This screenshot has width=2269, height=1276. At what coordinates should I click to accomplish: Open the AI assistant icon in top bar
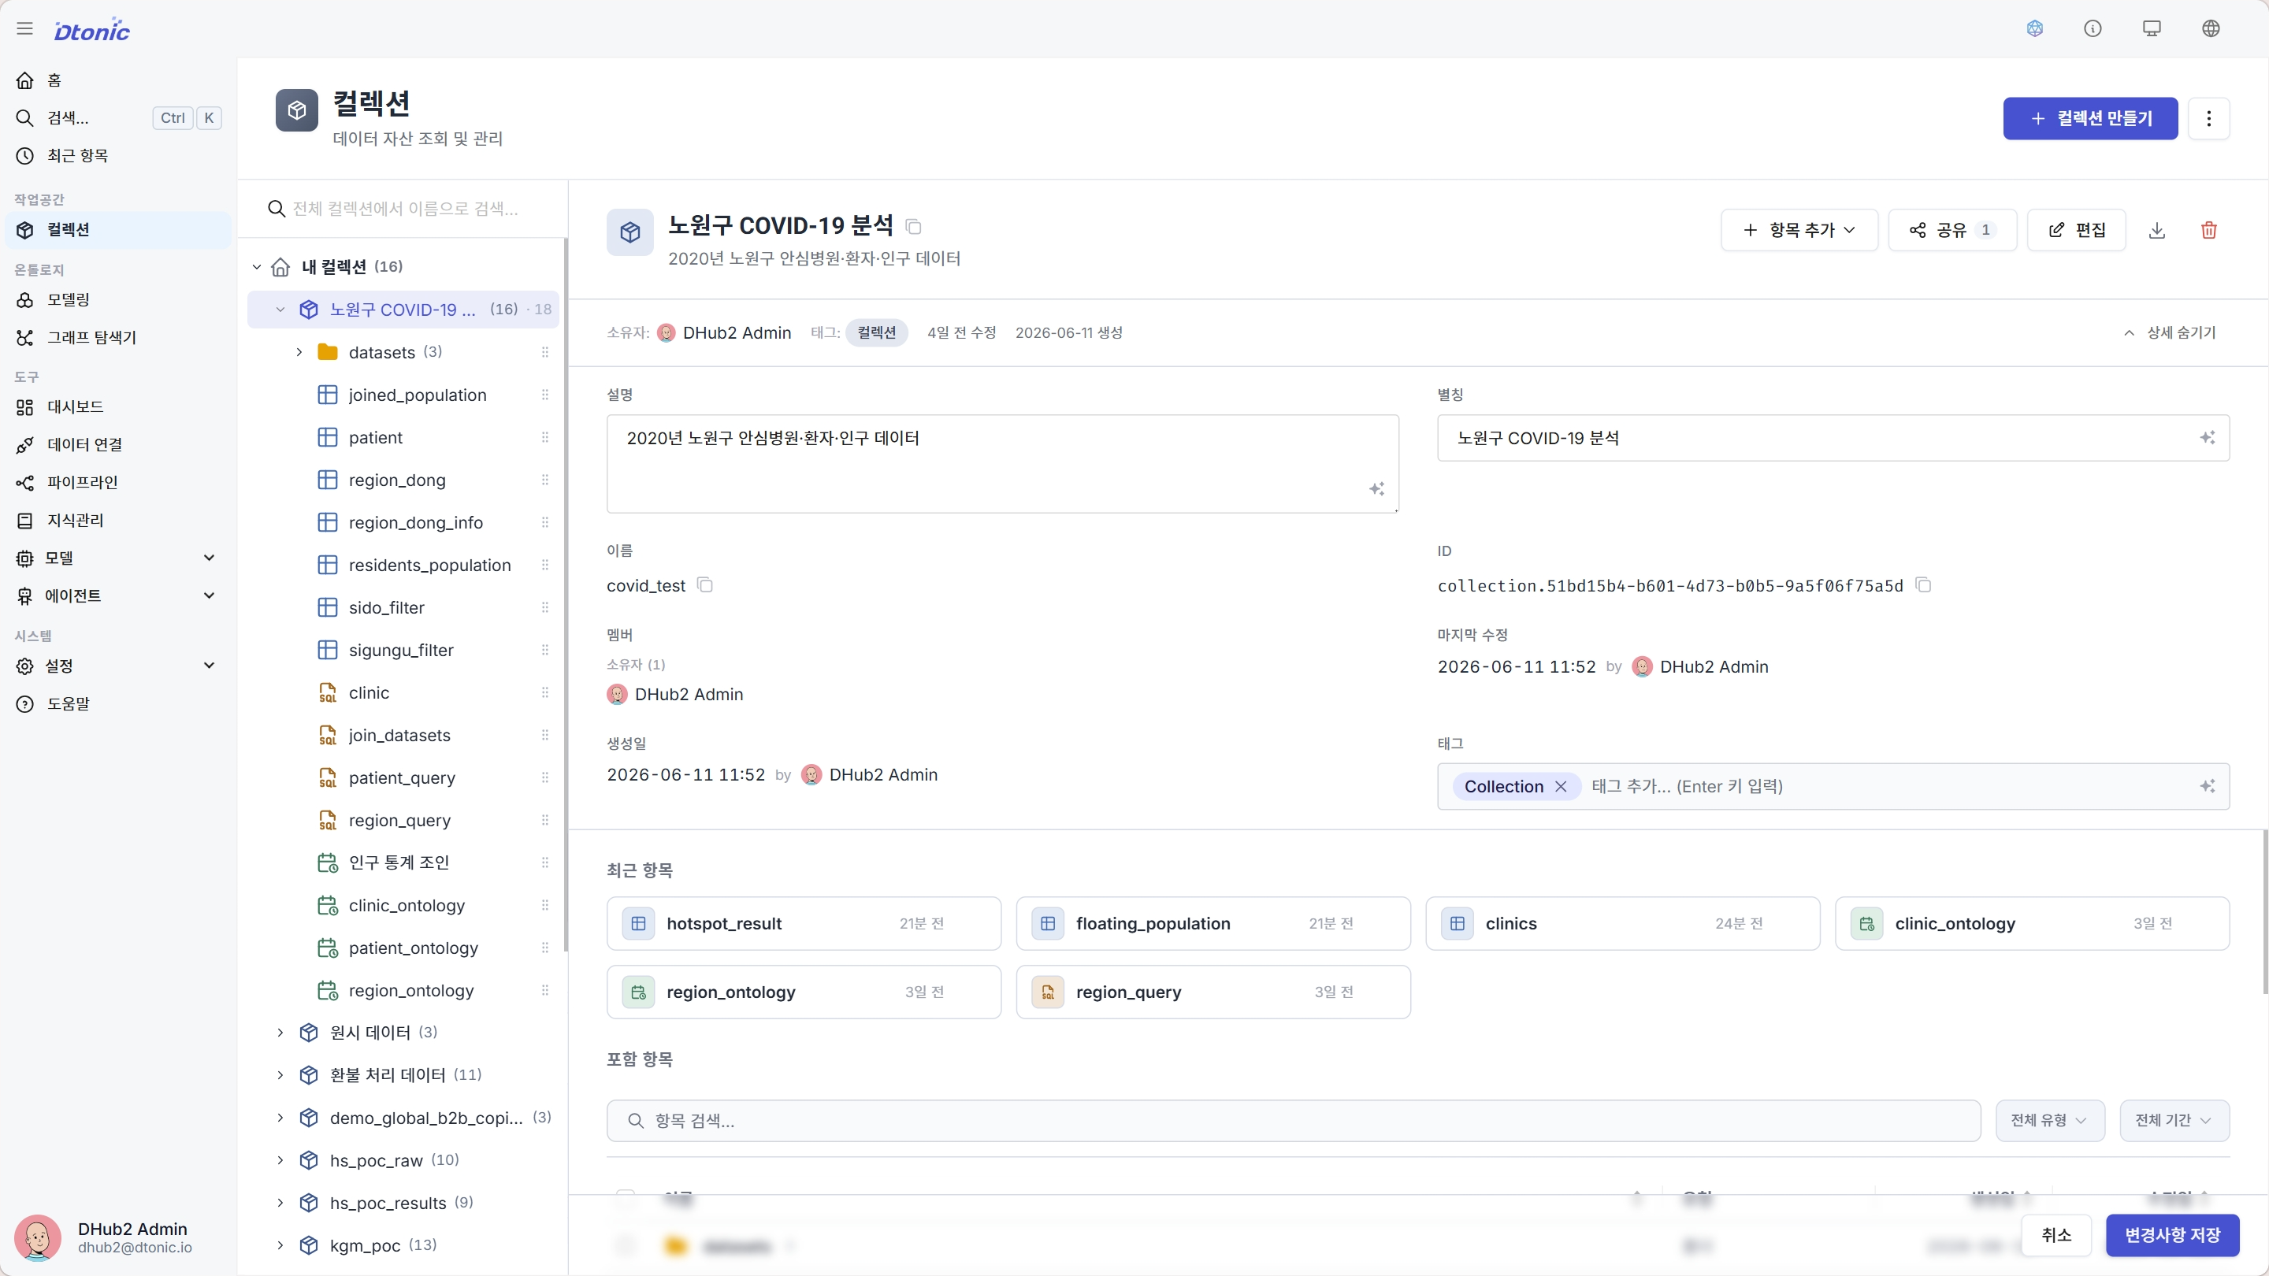2035,29
